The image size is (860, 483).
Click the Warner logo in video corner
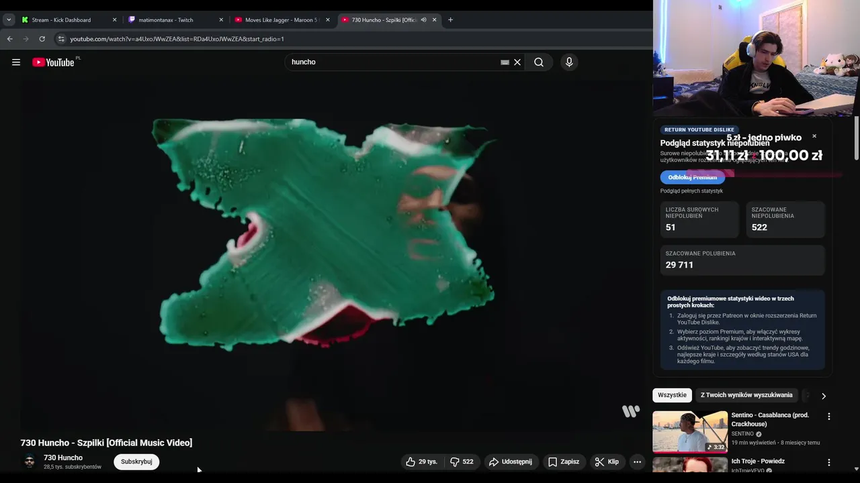tap(631, 411)
